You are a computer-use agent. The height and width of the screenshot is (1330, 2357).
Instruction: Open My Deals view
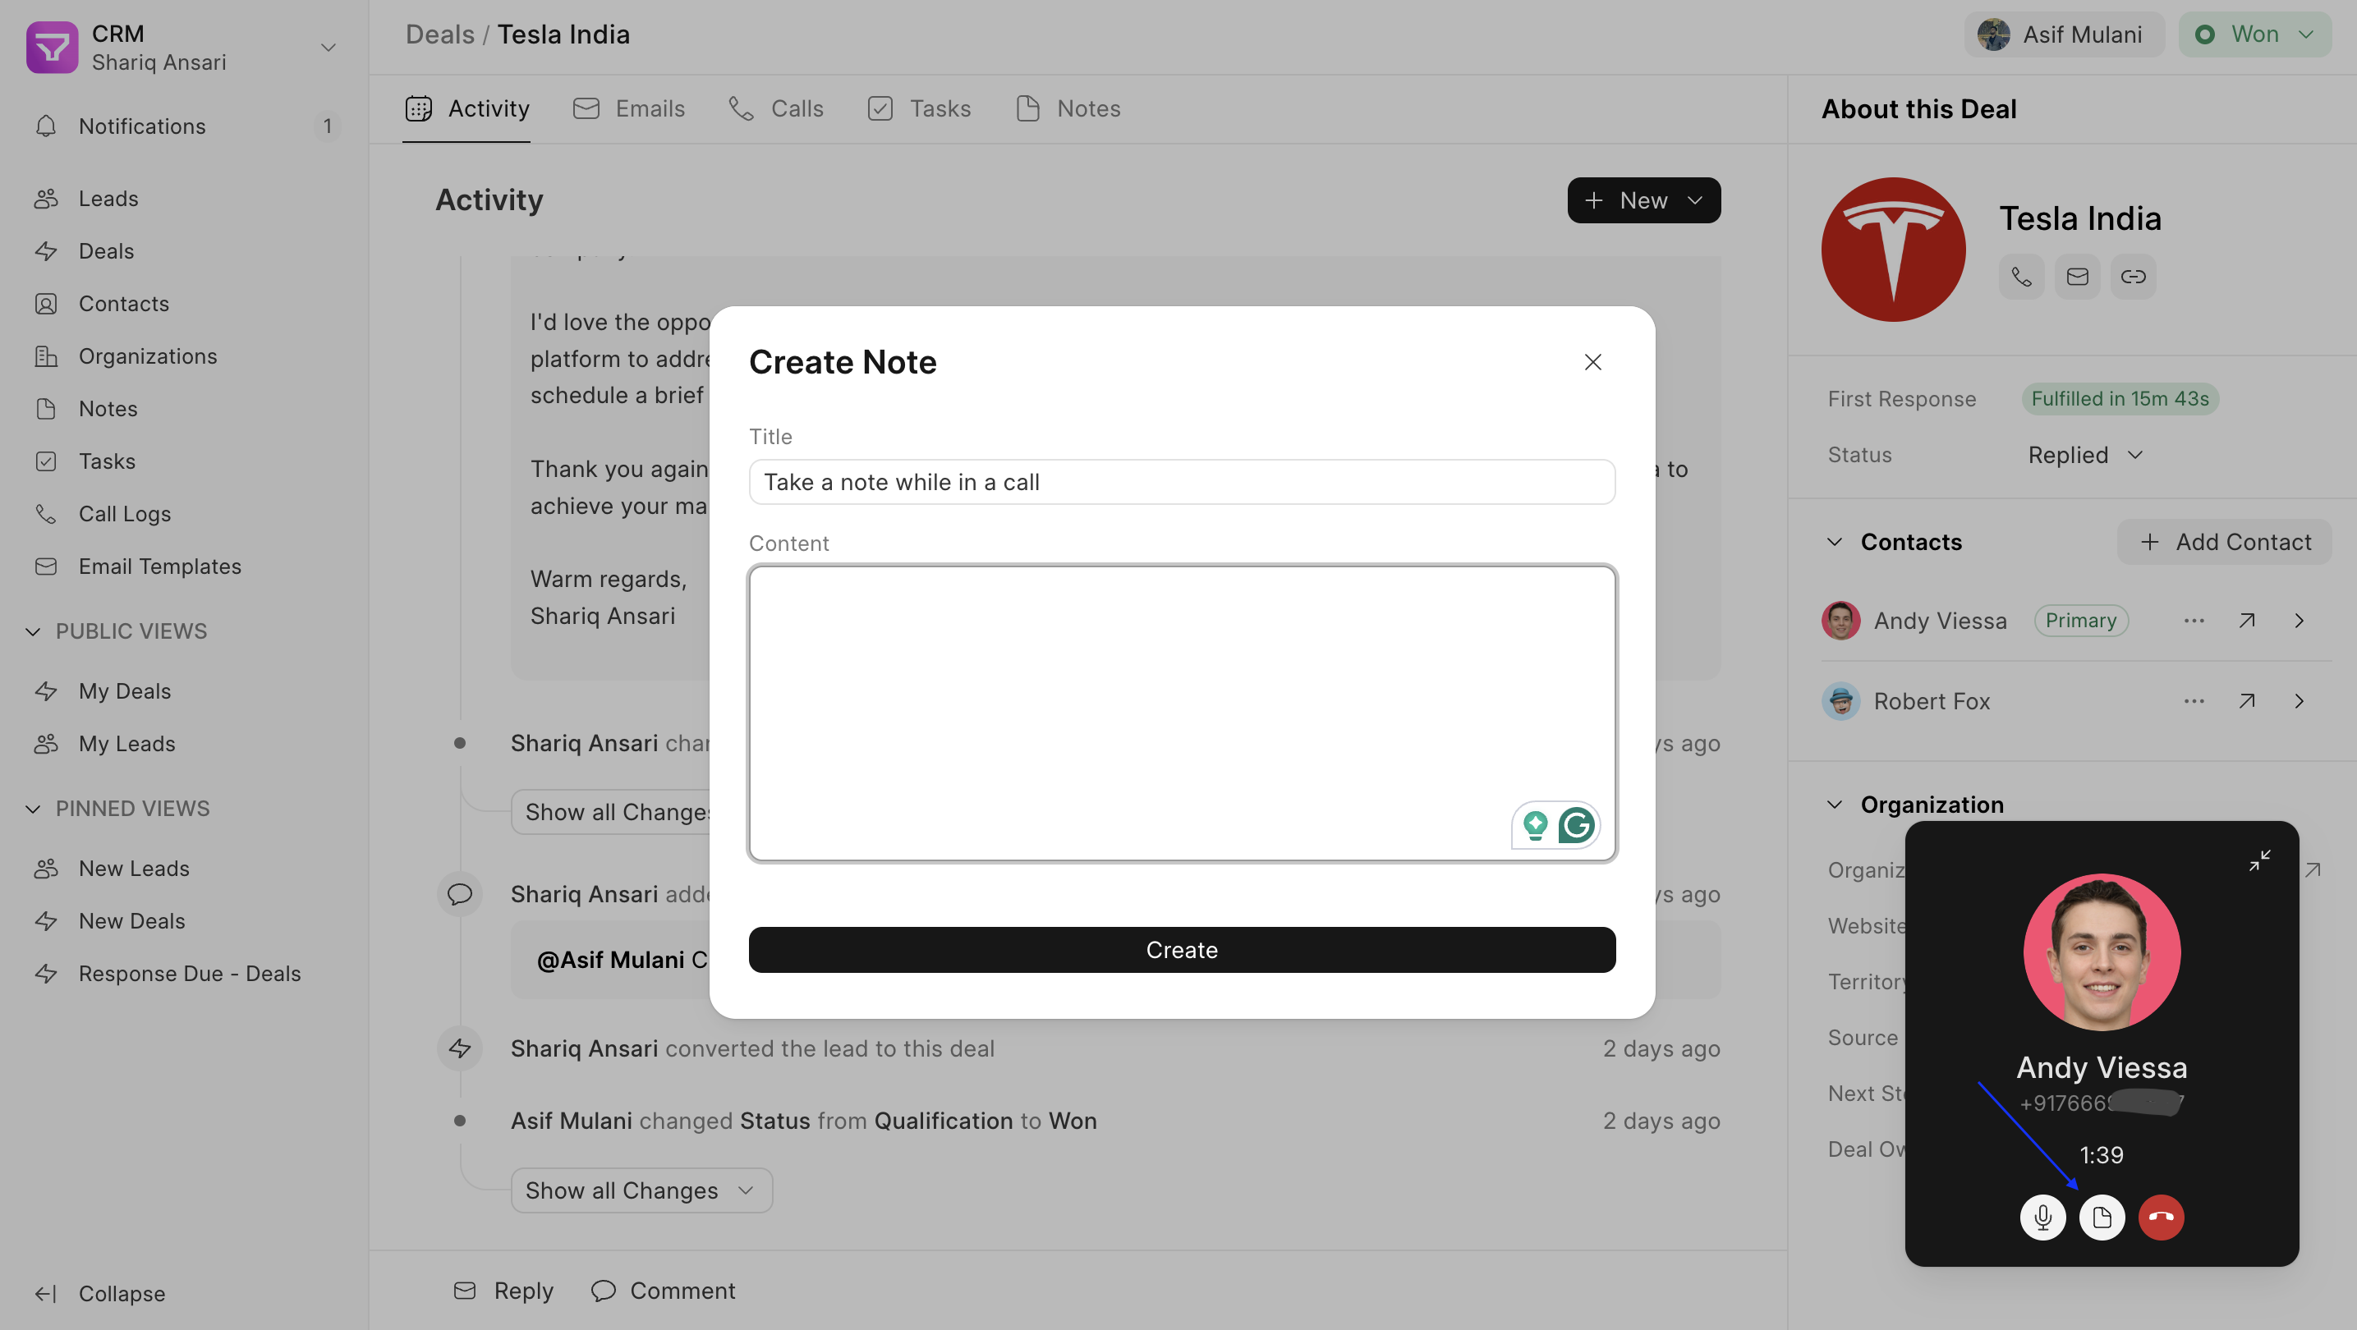(x=185, y=691)
